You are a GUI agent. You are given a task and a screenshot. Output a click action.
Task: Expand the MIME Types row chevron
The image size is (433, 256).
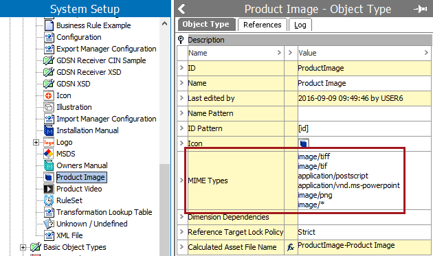181,181
